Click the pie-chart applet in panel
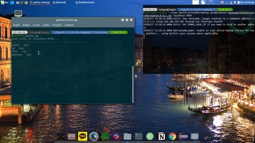 click(203, 2)
